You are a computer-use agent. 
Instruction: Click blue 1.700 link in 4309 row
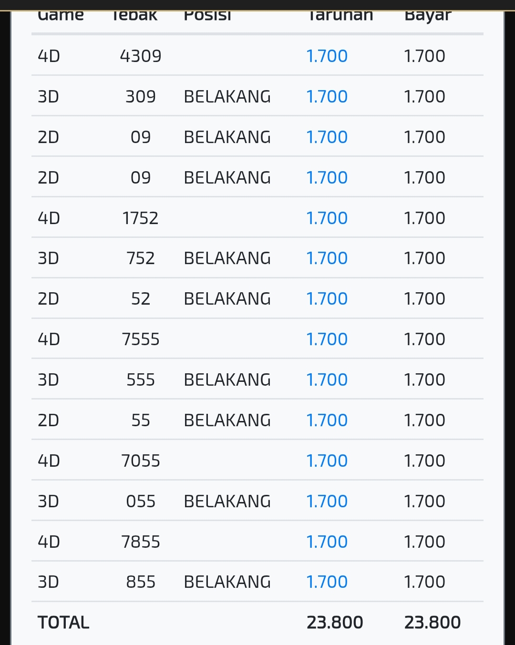tap(327, 56)
